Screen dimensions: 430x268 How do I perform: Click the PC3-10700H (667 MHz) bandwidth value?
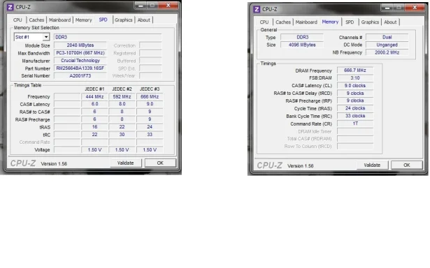80,53
